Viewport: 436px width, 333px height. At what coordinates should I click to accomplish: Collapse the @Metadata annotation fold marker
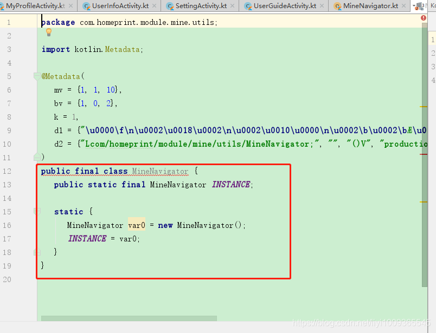tap(37, 76)
